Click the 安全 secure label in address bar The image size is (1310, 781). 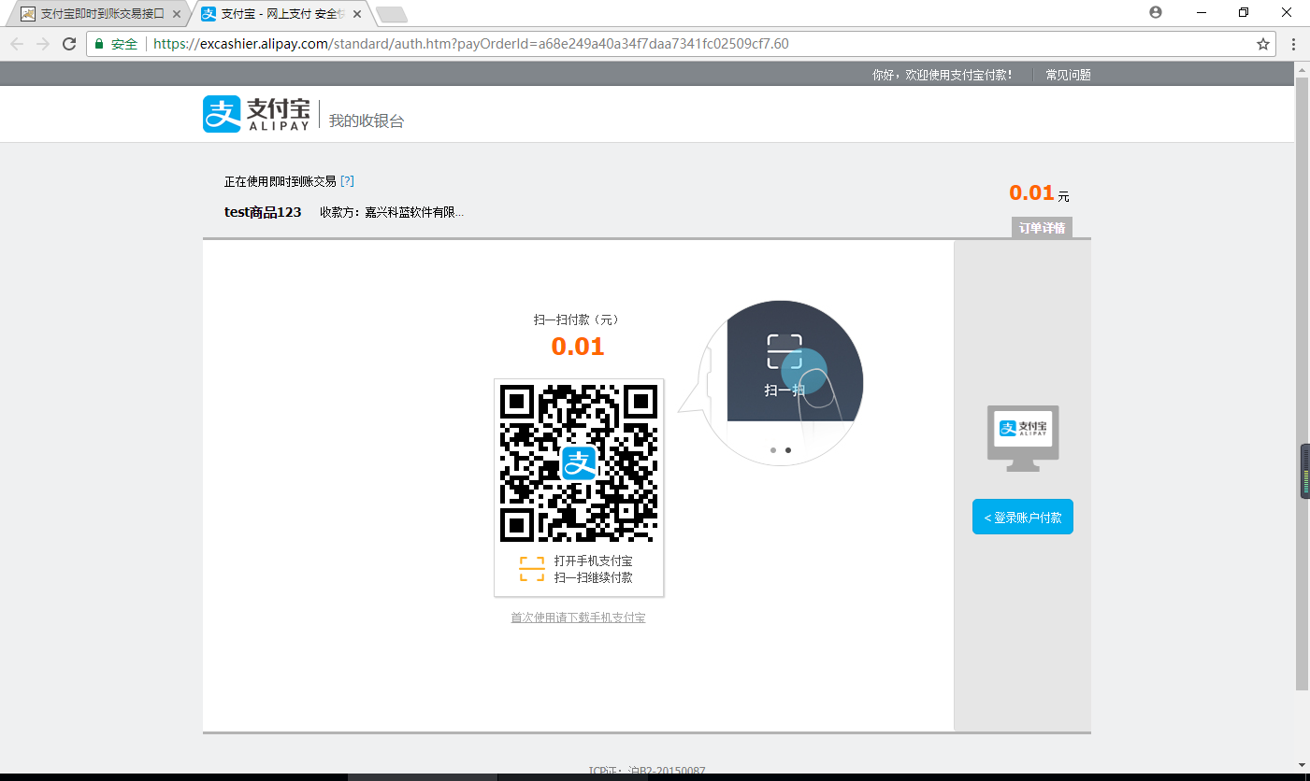124,44
